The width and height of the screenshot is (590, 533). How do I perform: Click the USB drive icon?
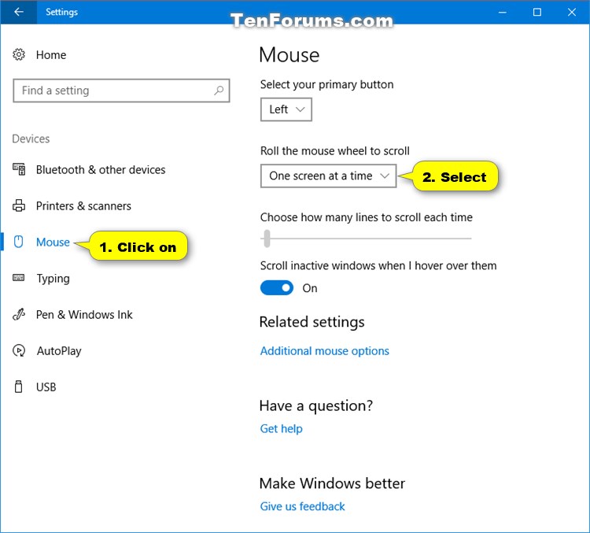tap(18, 387)
